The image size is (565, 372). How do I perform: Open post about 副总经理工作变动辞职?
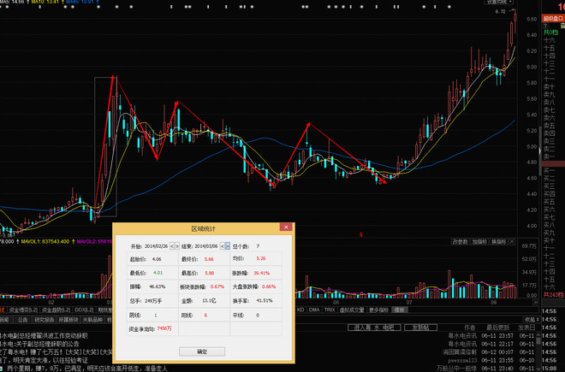[x=44, y=335]
